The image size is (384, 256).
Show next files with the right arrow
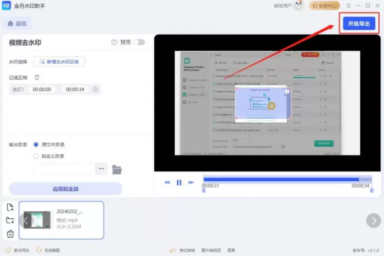374,221
